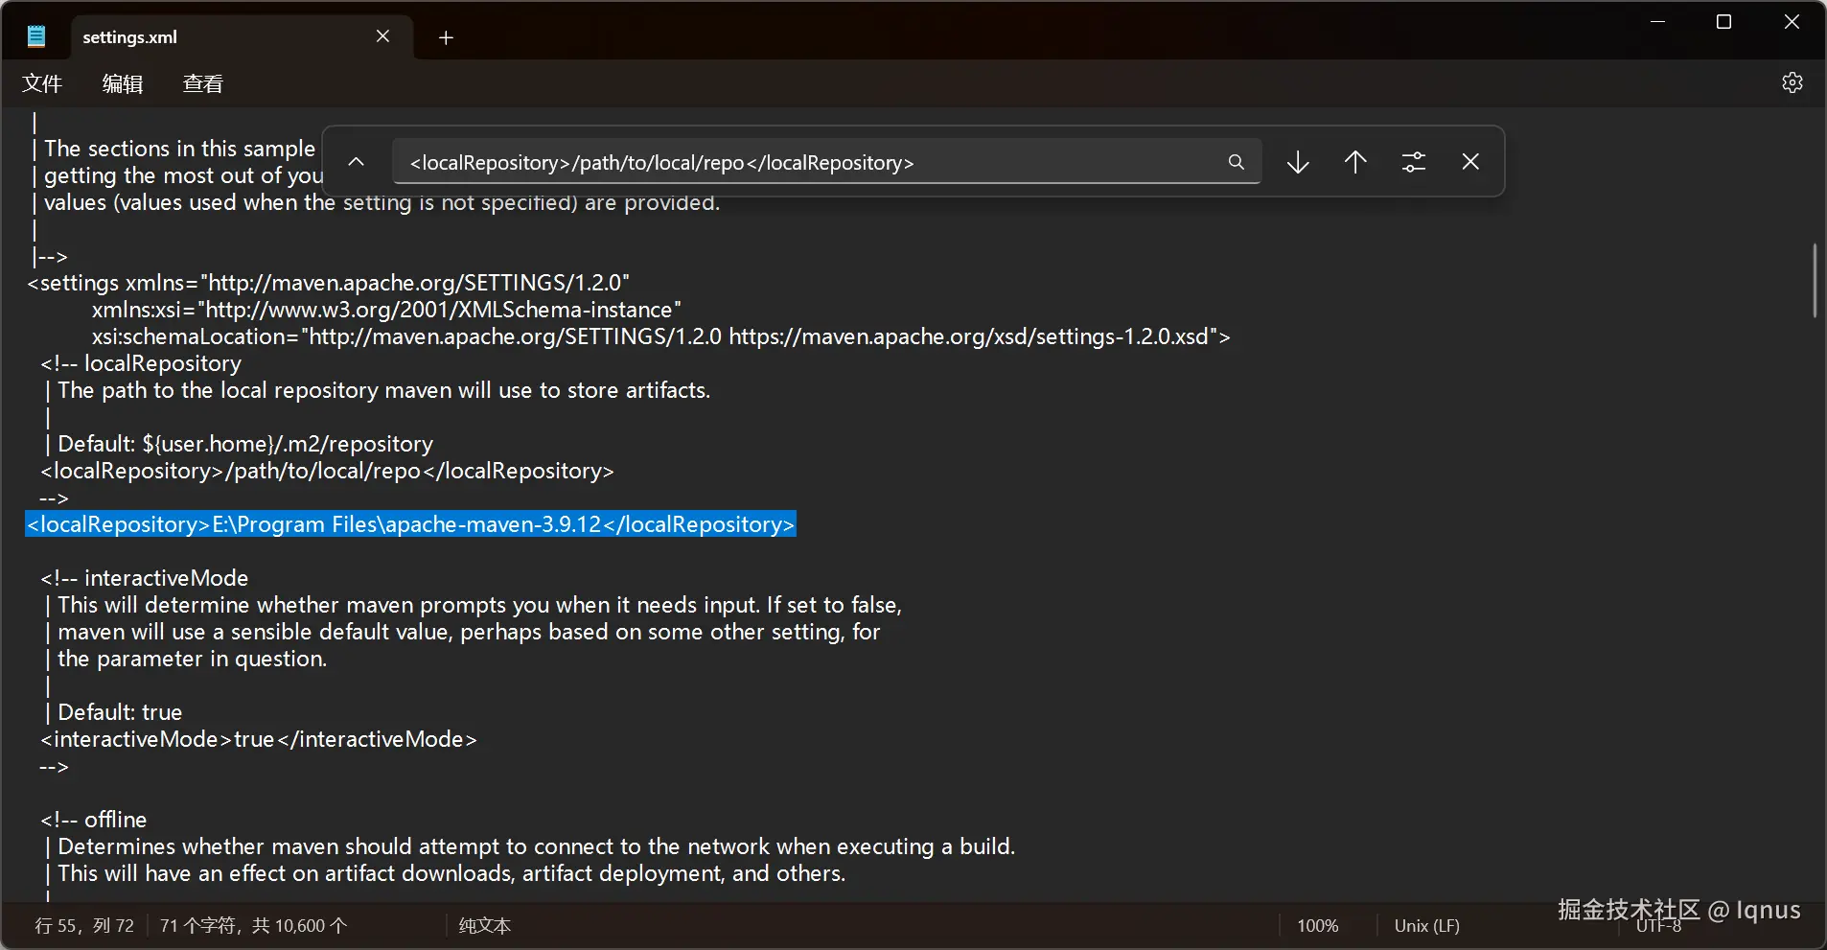This screenshot has height=950, width=1827.
Task: Find previous match with up arrow
Action: click(1355, 162)
